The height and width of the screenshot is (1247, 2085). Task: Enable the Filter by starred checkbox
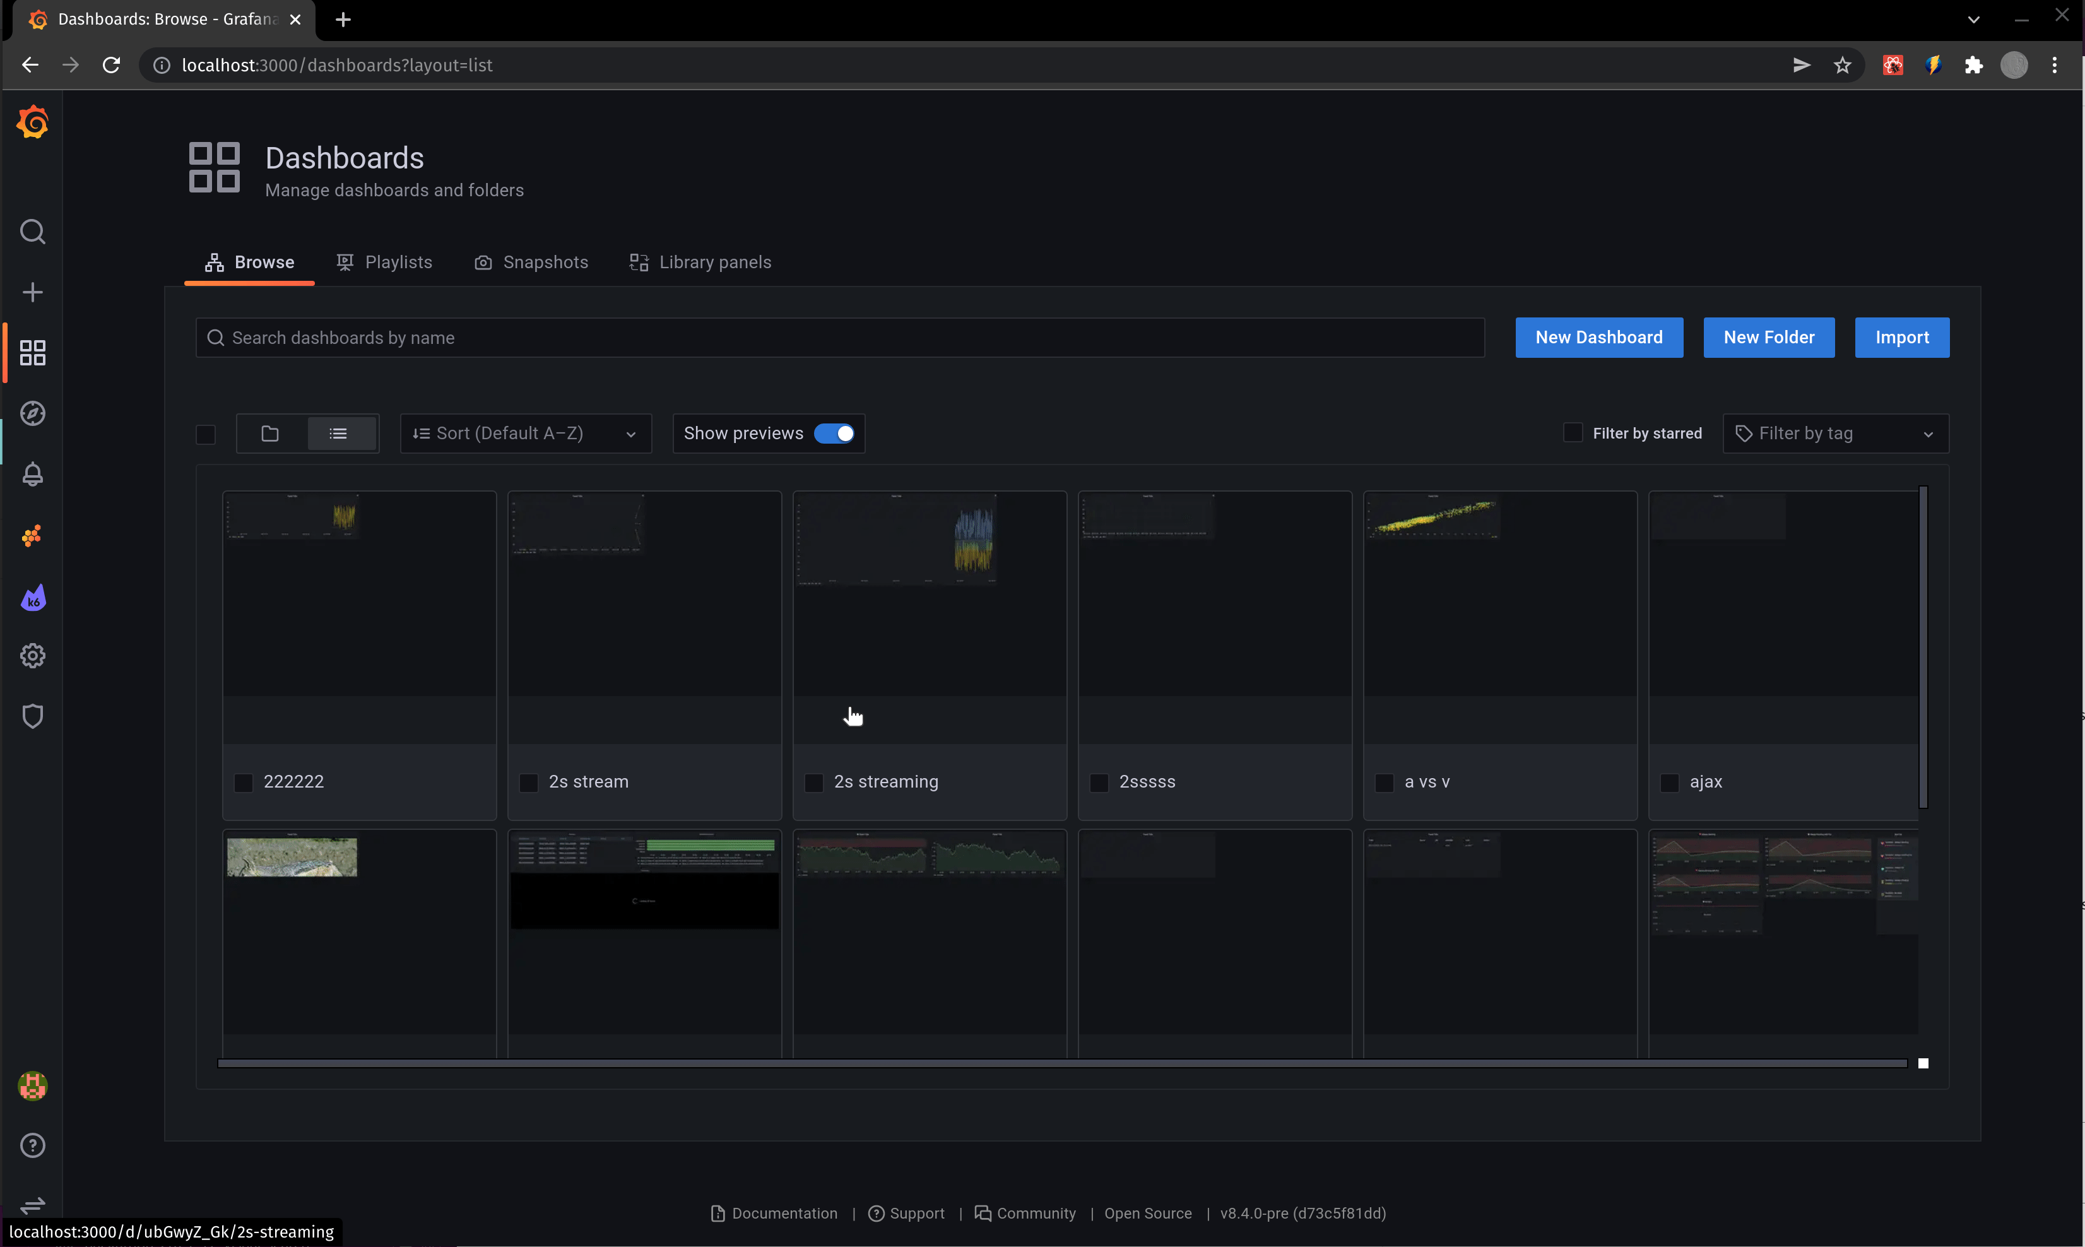point(1572,432)
